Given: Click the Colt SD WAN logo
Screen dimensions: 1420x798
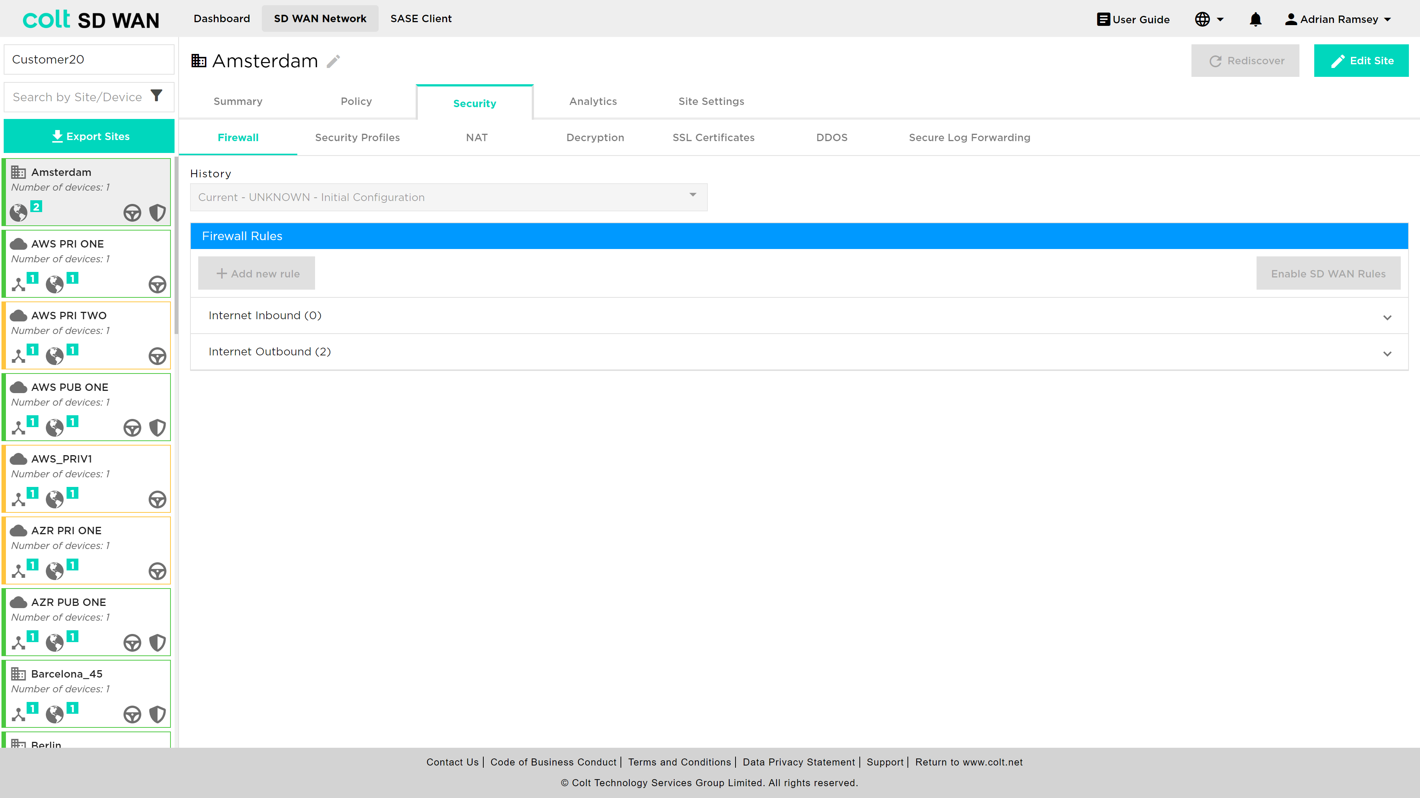Looking at the screenshot, I should [91, 19].
